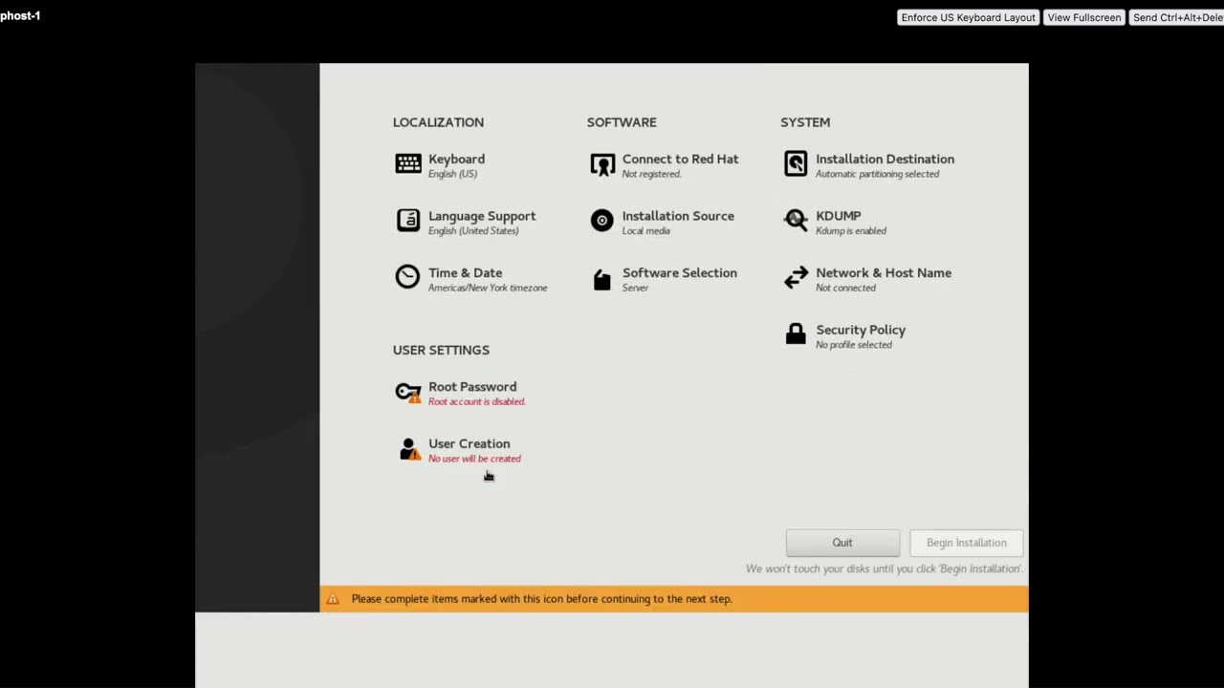
Task: Click 'English (United States)' language text
Action: 473,231
